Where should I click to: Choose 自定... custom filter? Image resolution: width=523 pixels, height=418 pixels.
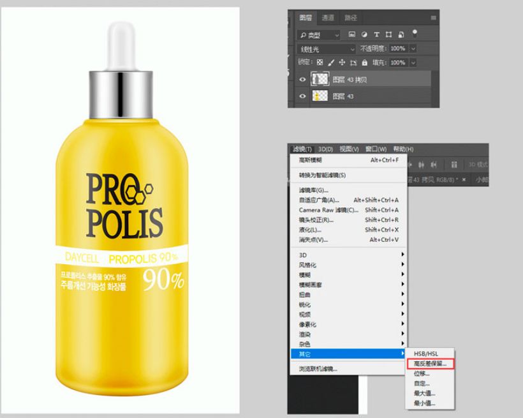click(x=430, y=384)
